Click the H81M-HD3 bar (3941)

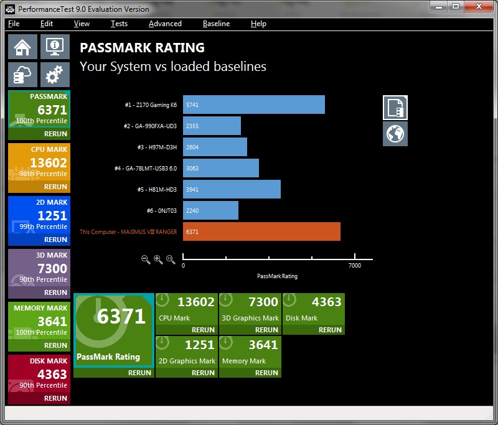(x=232, y=190)
